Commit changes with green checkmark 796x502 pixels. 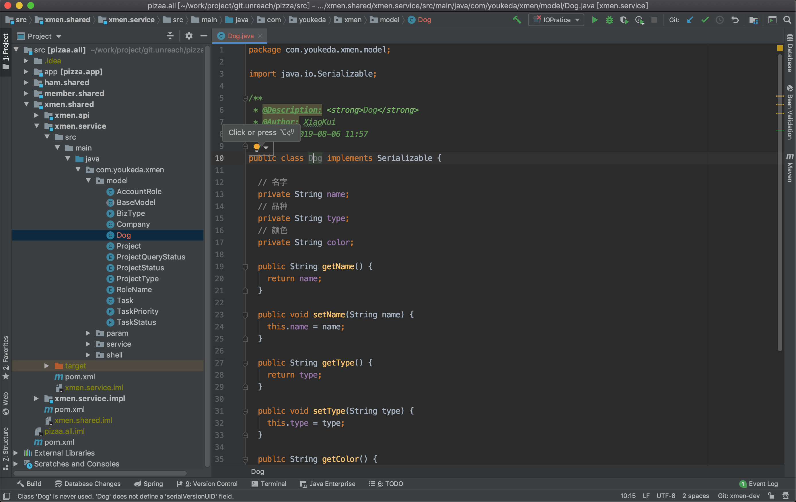pos(705,20)
